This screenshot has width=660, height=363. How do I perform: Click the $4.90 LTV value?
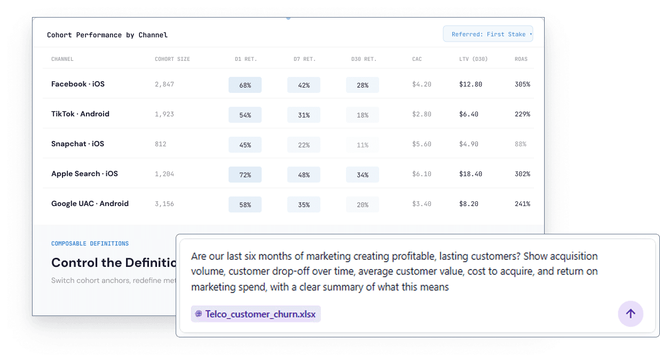coord(469,144)
